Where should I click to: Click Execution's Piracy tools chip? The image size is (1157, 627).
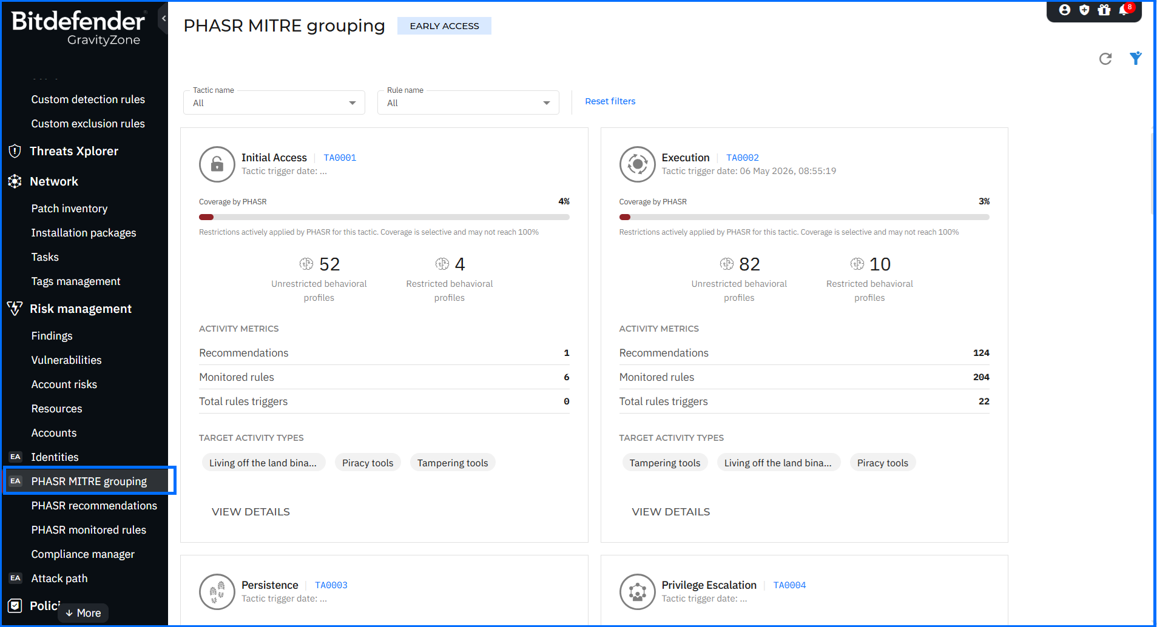click(883, 463)
